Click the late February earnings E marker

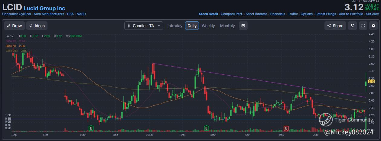(206, 128)
